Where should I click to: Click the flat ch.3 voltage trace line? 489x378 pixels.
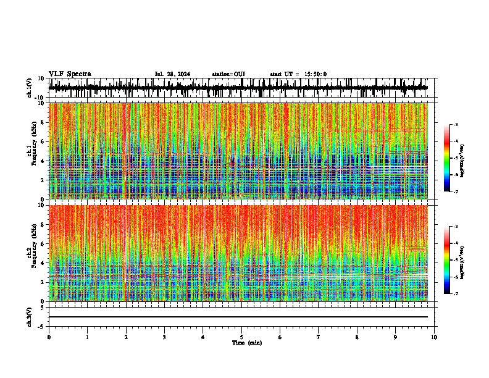(x=238, y=317)
